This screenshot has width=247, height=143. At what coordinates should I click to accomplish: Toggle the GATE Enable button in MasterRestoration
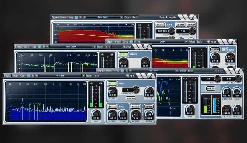(x=160, y=25)
